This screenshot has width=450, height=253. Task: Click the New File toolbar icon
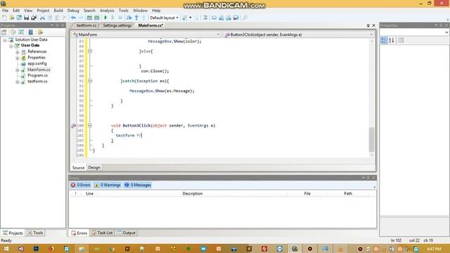coord(4,18)
